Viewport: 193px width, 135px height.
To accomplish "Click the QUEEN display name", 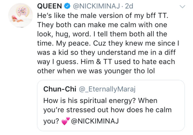I will point(50,6).
